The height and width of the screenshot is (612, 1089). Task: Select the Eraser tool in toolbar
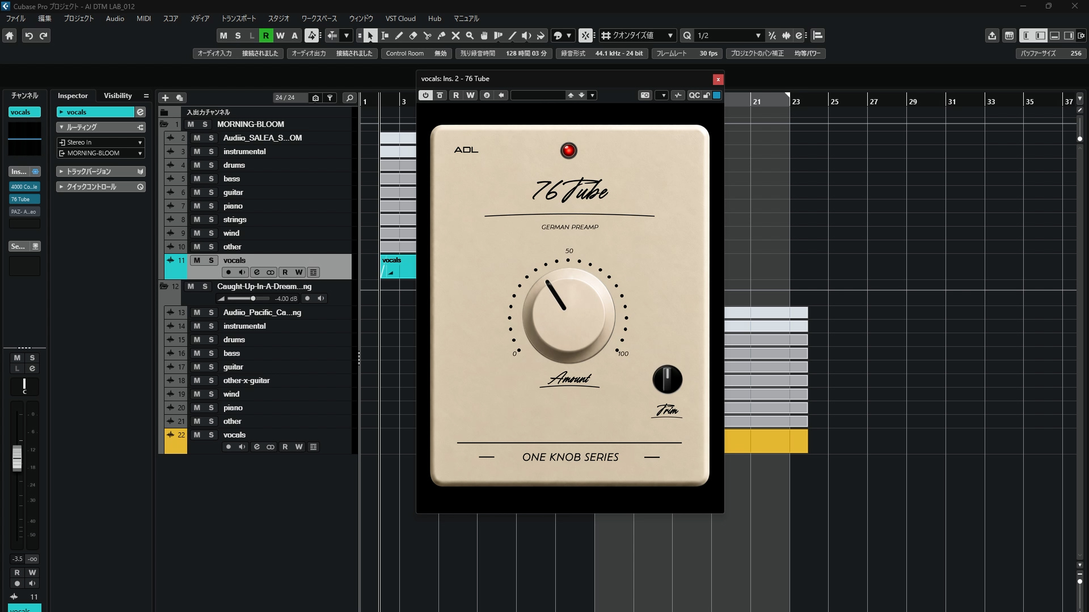click(413, 36)
